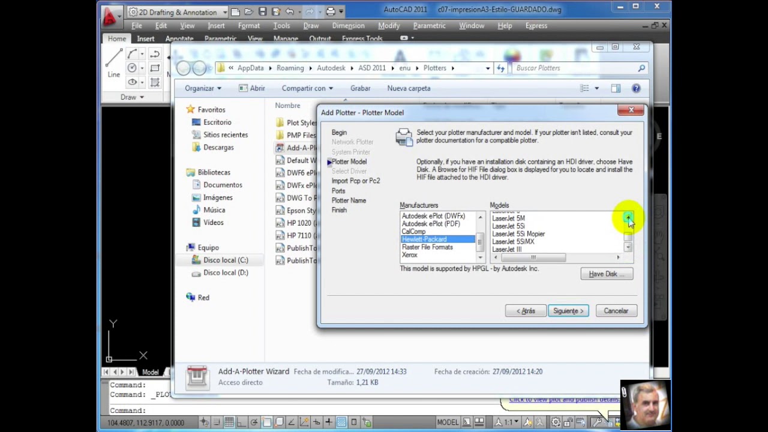Open the File menu in AutoCAD

[137, 26]
